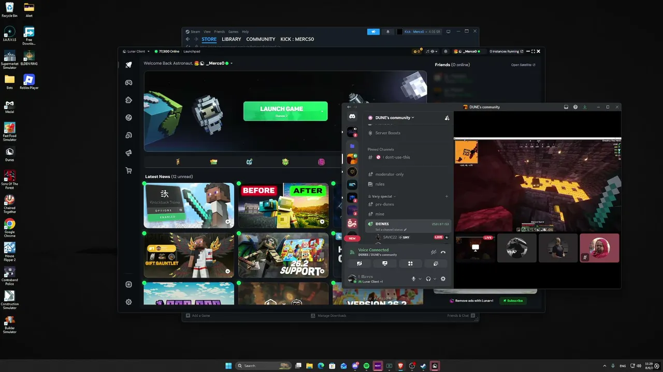Switch to Steam COMMUNITY tab

tap(261, 39)
